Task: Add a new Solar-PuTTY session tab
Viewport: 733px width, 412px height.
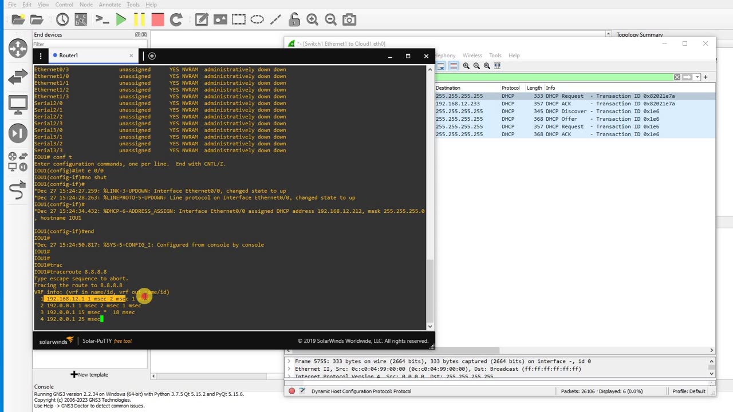Action: click(152, 56)
